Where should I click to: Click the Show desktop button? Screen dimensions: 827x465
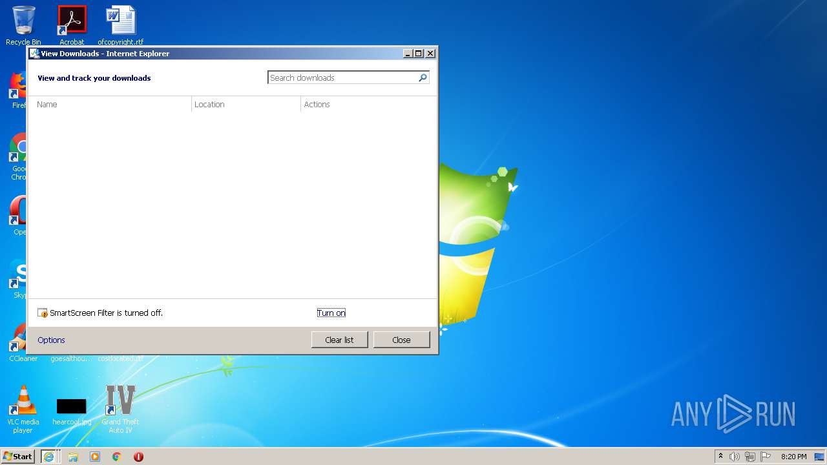coord(819,457)
